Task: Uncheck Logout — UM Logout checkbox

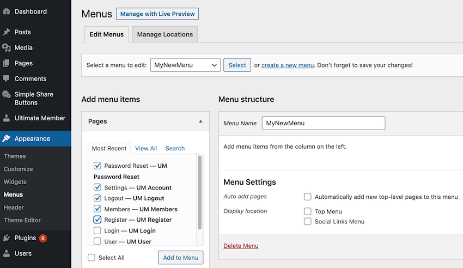Action: pyautogui.click(x=98, y=198)
